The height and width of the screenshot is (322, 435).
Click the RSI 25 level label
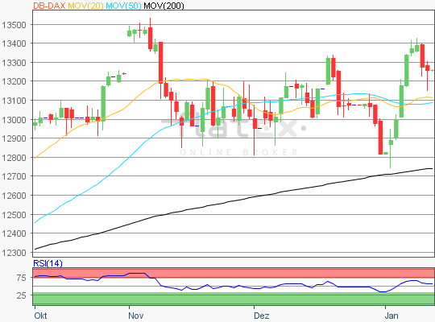point(22,295)
